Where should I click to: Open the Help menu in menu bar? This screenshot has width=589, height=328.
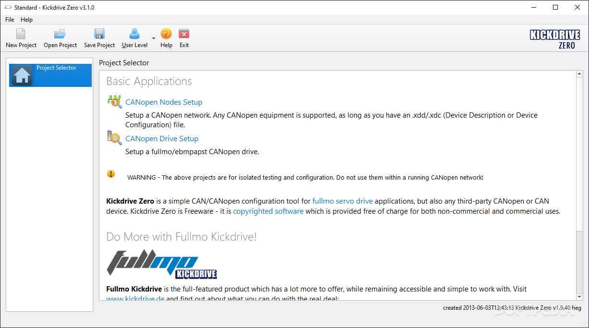point(26,20)
